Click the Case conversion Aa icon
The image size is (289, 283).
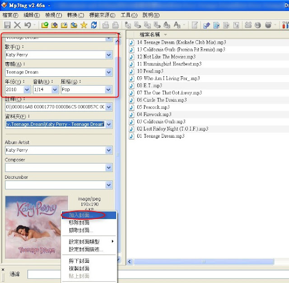point(177,25)
